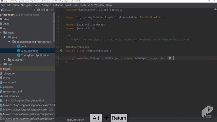Click the Scroll from Source target icon
This screenshot has height=122, width=217.
tap(38, 10)
